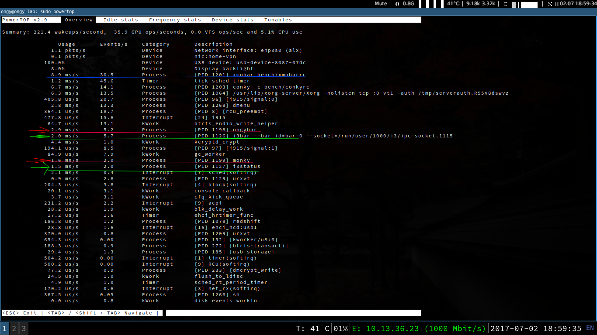Select the xmobar bench/xmobarrc process row
This screenshot has height=335, width=597.
pyautogui.click(x=178, y=75)
